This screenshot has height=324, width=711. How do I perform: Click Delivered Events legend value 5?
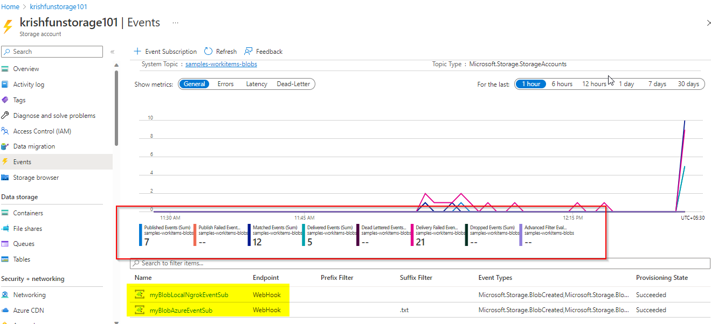point(310,242)
